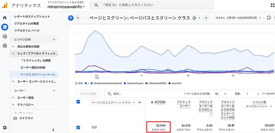Image resolution: width=275 pixels, height=133 pixels.
Task: Select the Reports bar-chart icon
Action: pyautogui.click(x=5, y=27)
